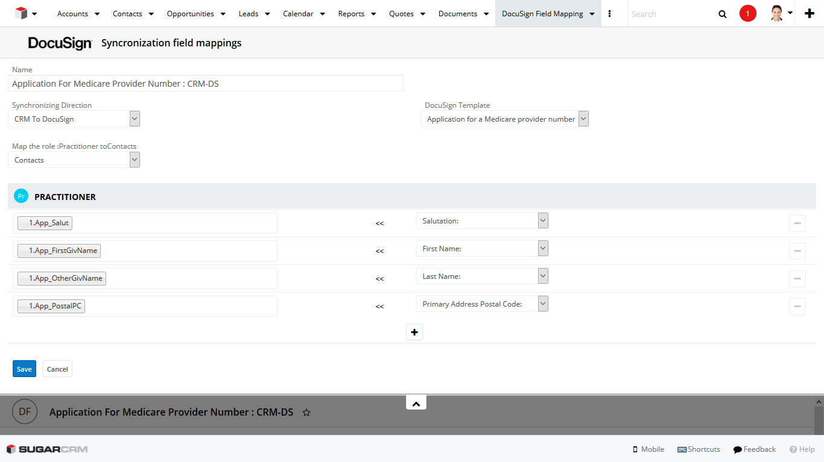Expand the Quotes dropdown caret
The height and width of the screenshot is (462, 824).
tap(422, 14)
